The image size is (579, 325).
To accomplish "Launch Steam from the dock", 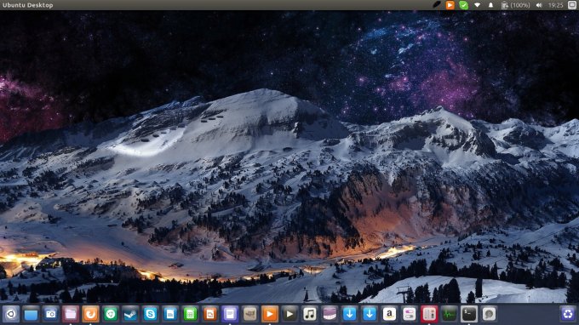I will (131, 314).
